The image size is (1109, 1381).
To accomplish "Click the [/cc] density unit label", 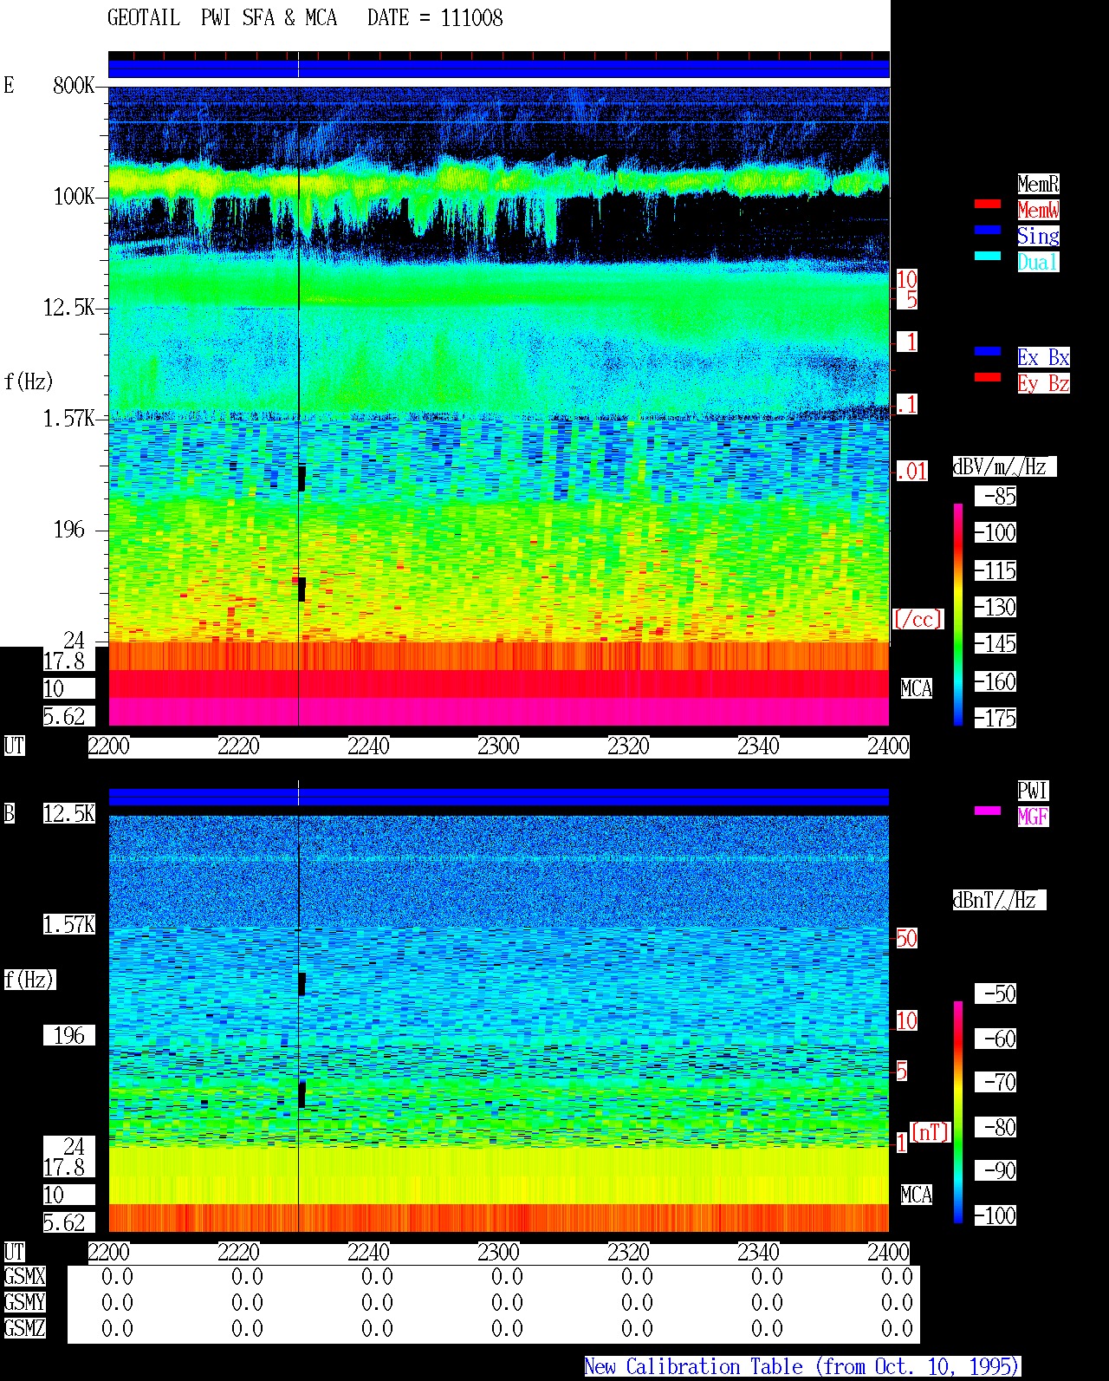I will (918, 620).
